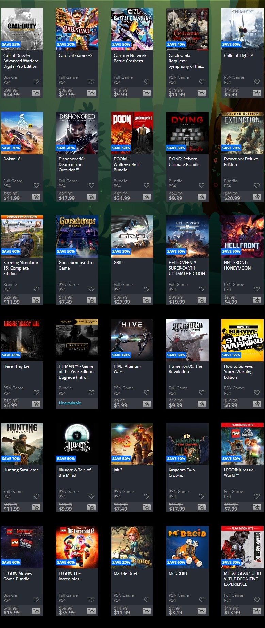Add Marble Duel to cart

[x=146, y=611]
